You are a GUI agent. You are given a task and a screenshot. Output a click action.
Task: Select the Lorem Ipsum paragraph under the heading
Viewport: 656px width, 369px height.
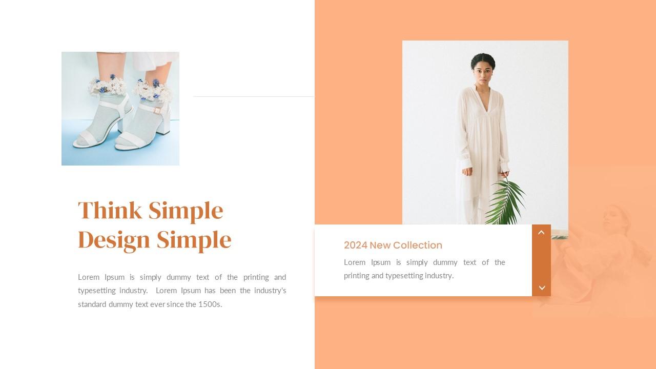coord(182,291)
